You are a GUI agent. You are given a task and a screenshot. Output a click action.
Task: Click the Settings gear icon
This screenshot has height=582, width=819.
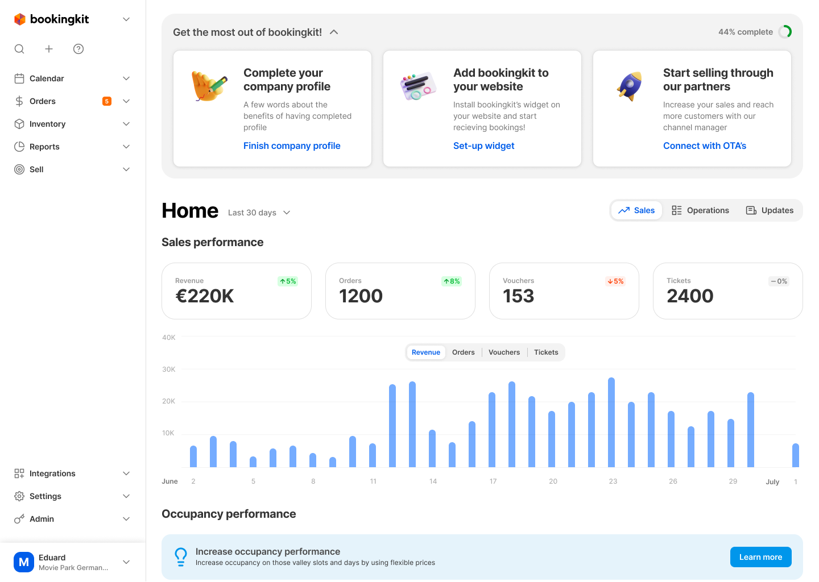[19, 496]
